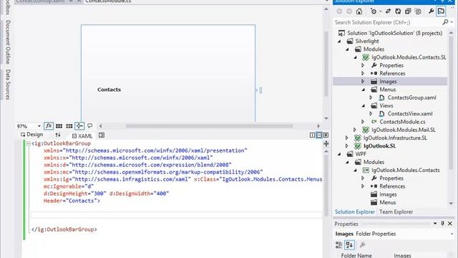Image resolution: width=458 pixels, height=258 pixels.
Task: Toggle the effects fx button in designer
Action: pyautogui.click(x=49, y=126)
